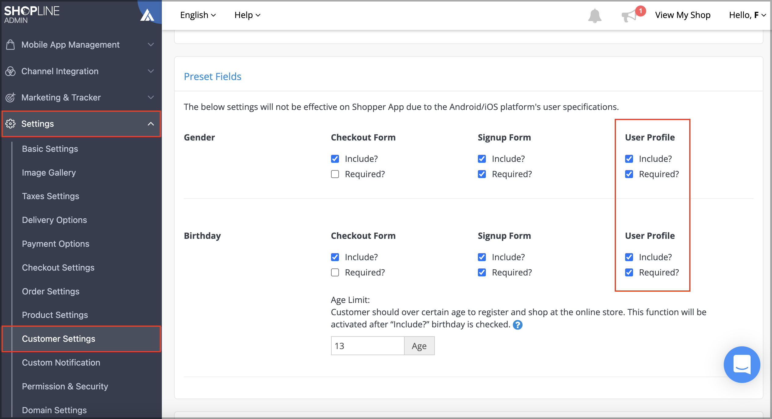Click the View My Shop link
Viewport: 772px width, 419px height.
point(683,15)
